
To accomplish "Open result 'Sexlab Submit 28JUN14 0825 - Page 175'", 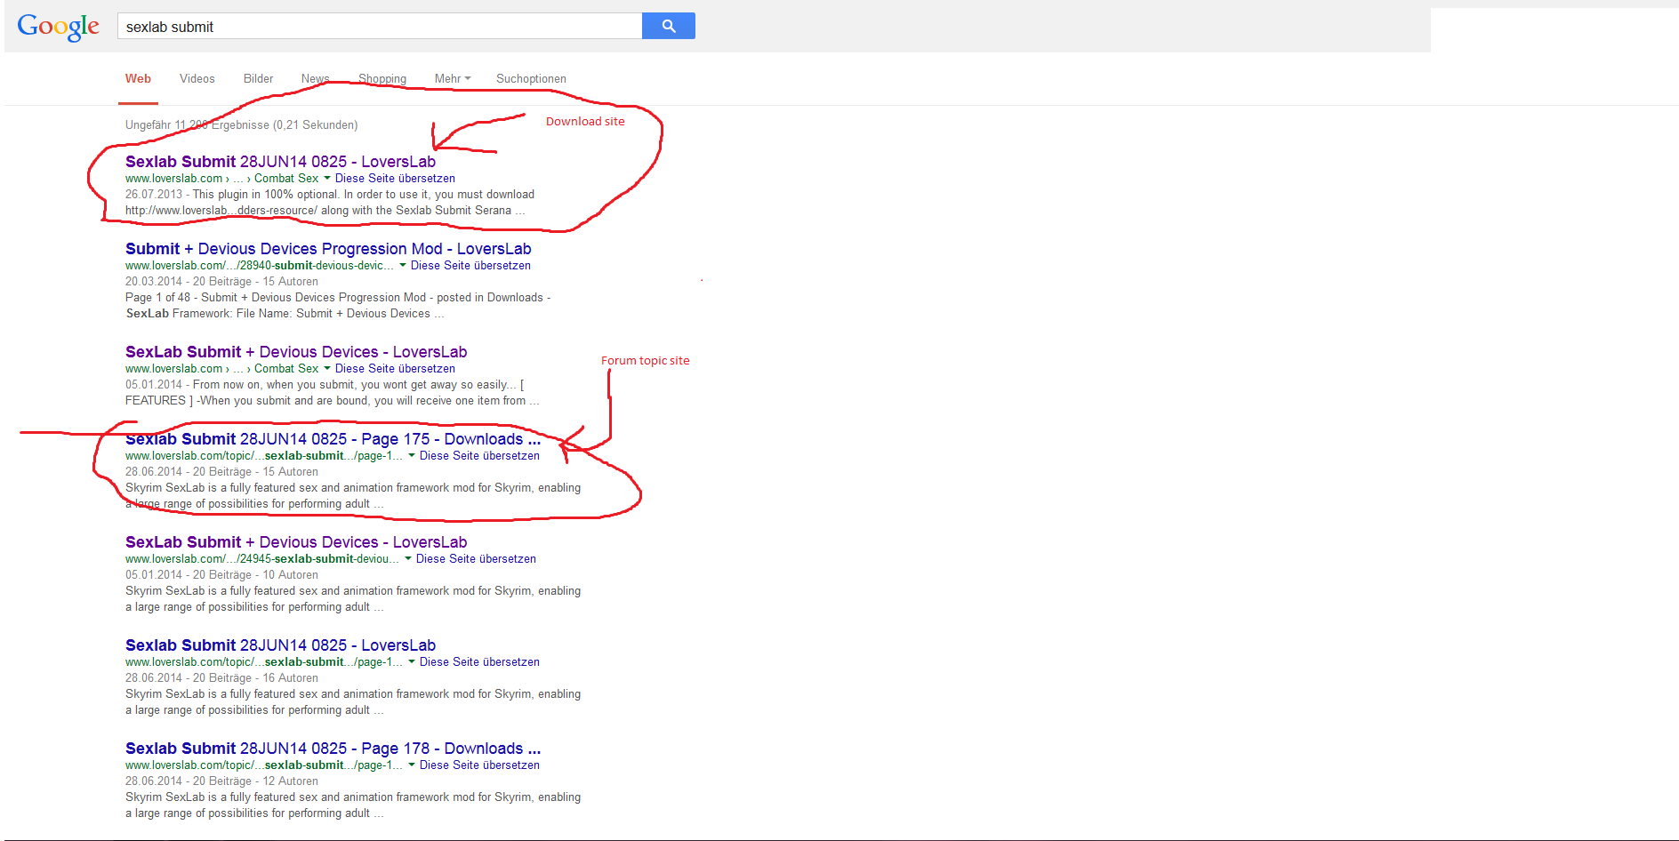I will 333,439.
